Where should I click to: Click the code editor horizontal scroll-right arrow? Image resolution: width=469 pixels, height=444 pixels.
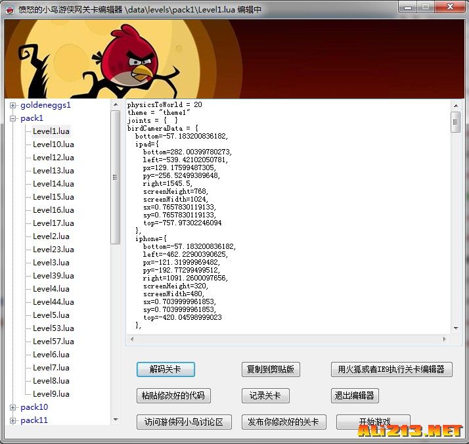pyautogui.click(x=447, y=340)
